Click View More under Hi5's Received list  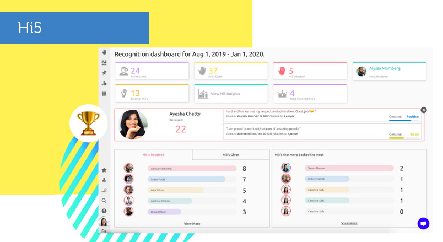pos(192,223)
